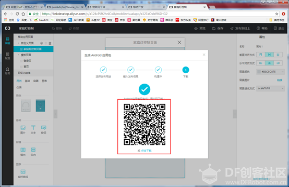289x187 pixels.
Task: Pick the light gray 用例 sample thumbnail
Action: [26, 105]
